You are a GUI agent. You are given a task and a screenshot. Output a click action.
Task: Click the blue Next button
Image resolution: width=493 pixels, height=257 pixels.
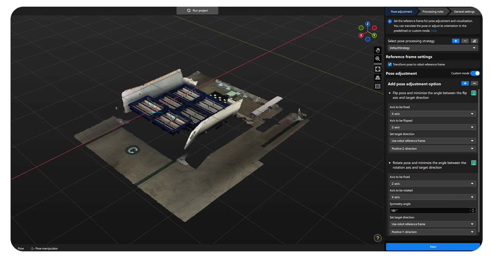(433, 247)
